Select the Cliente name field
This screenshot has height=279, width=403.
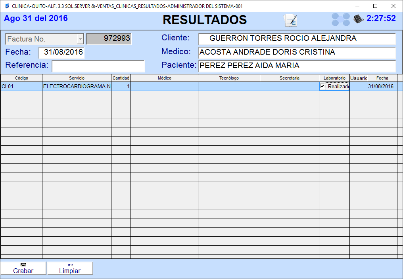coord(297,39)
